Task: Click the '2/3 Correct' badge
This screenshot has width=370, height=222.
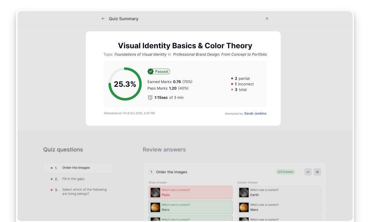Action: [x=285, y=172]
